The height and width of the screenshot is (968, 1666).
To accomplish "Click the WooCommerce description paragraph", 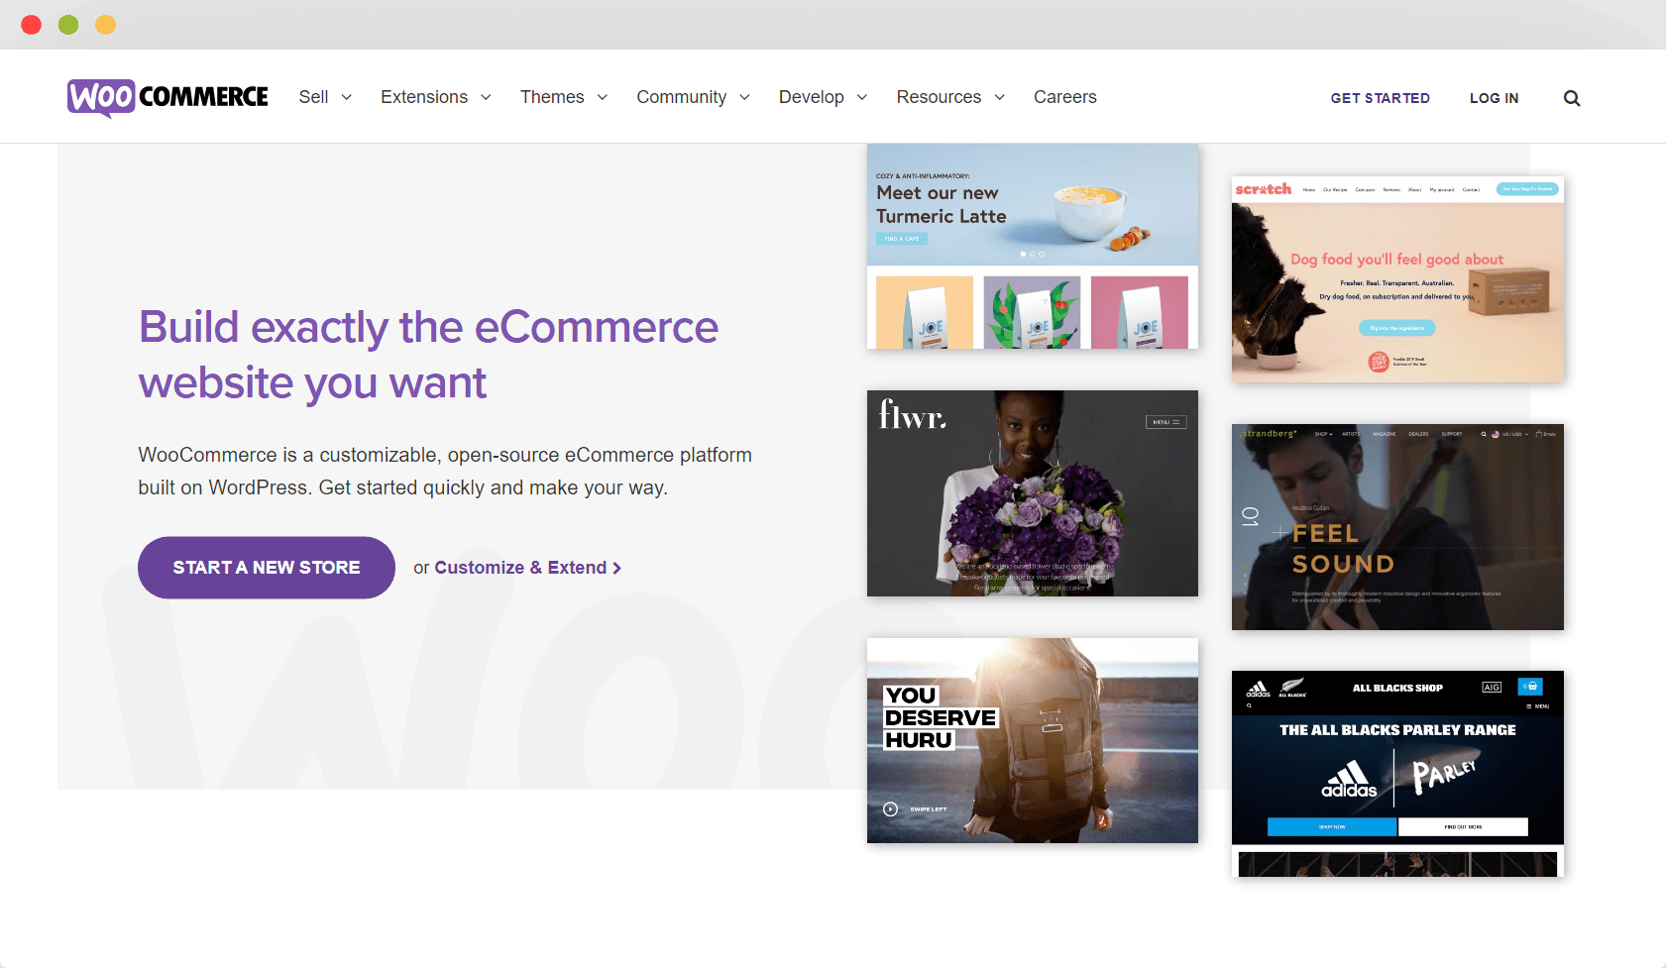I will [445, 471].
